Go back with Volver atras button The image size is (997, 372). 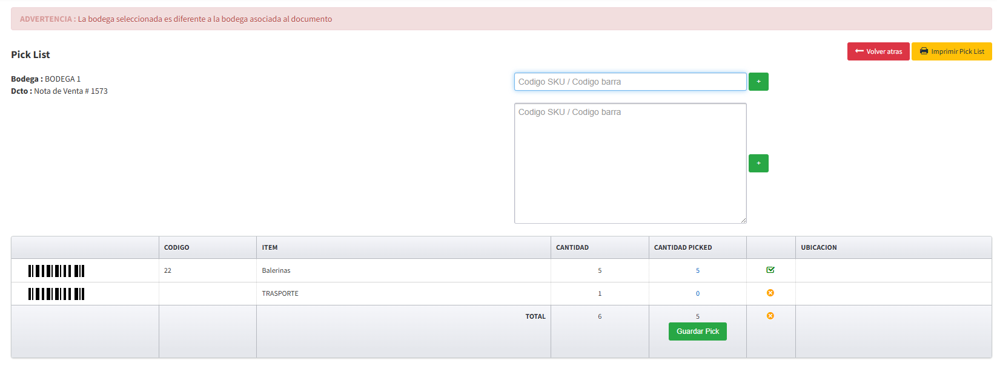[x=878, y=51]
